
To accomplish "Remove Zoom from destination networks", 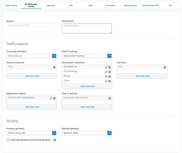I will pyautogui.click(x=110, y=81).
